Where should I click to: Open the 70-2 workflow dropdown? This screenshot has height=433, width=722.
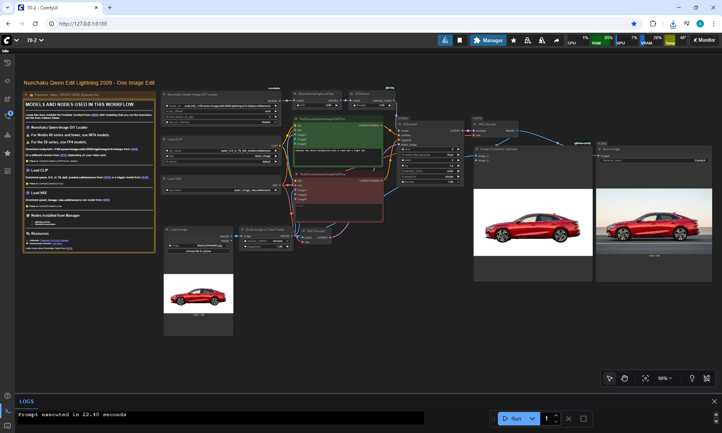pyautogui.click(x=35, y=40)
